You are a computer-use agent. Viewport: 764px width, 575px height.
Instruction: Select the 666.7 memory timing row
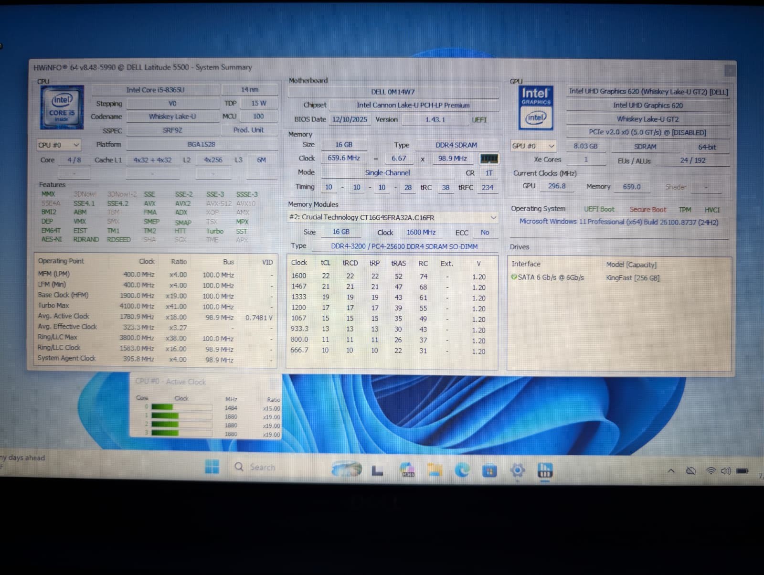pos(391,351)
